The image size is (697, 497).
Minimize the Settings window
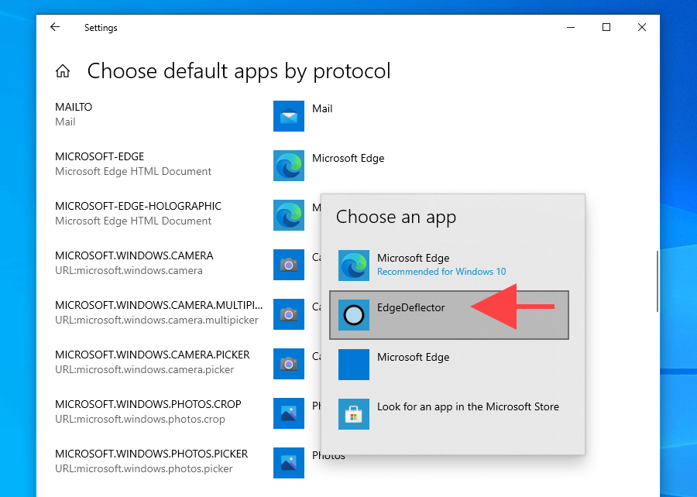point(571,28)
